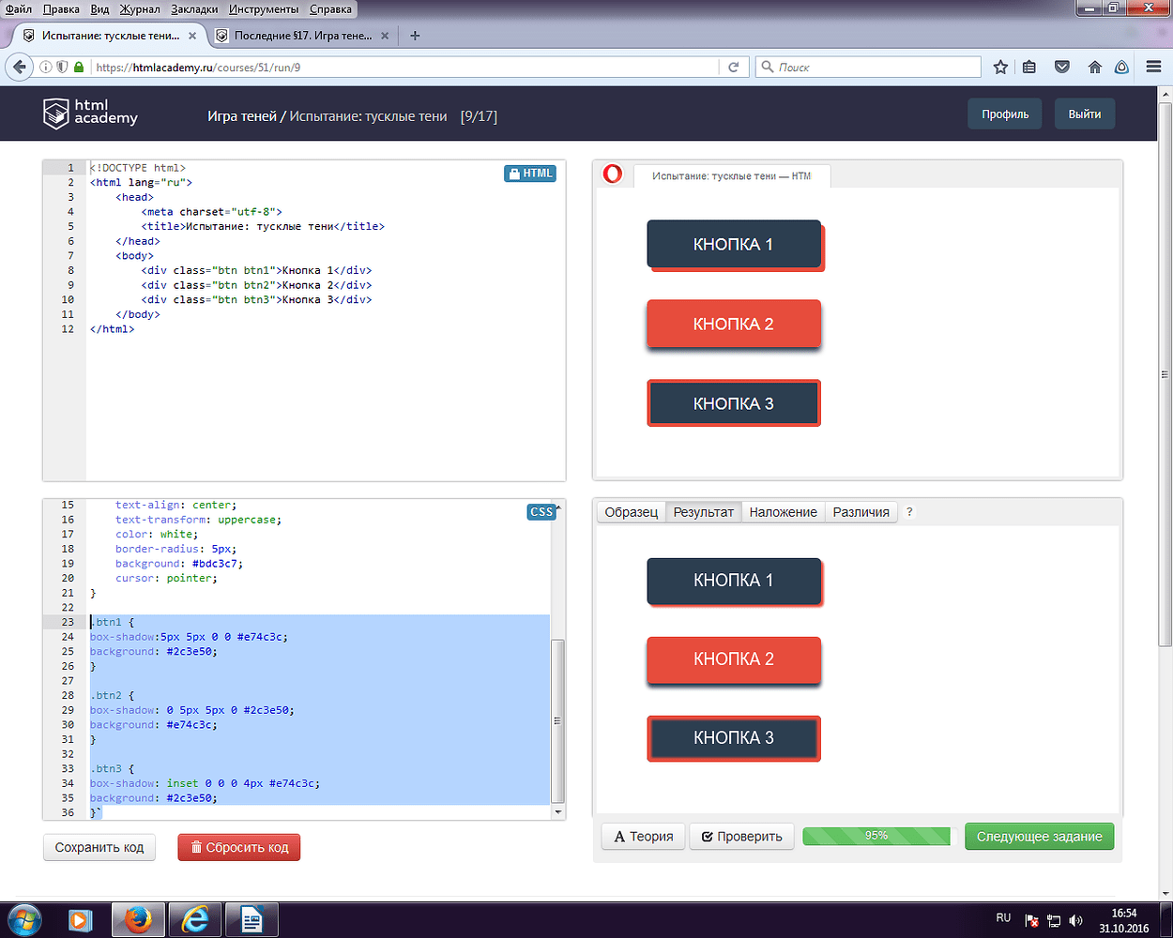Open a new browser tab with plus

416,36
